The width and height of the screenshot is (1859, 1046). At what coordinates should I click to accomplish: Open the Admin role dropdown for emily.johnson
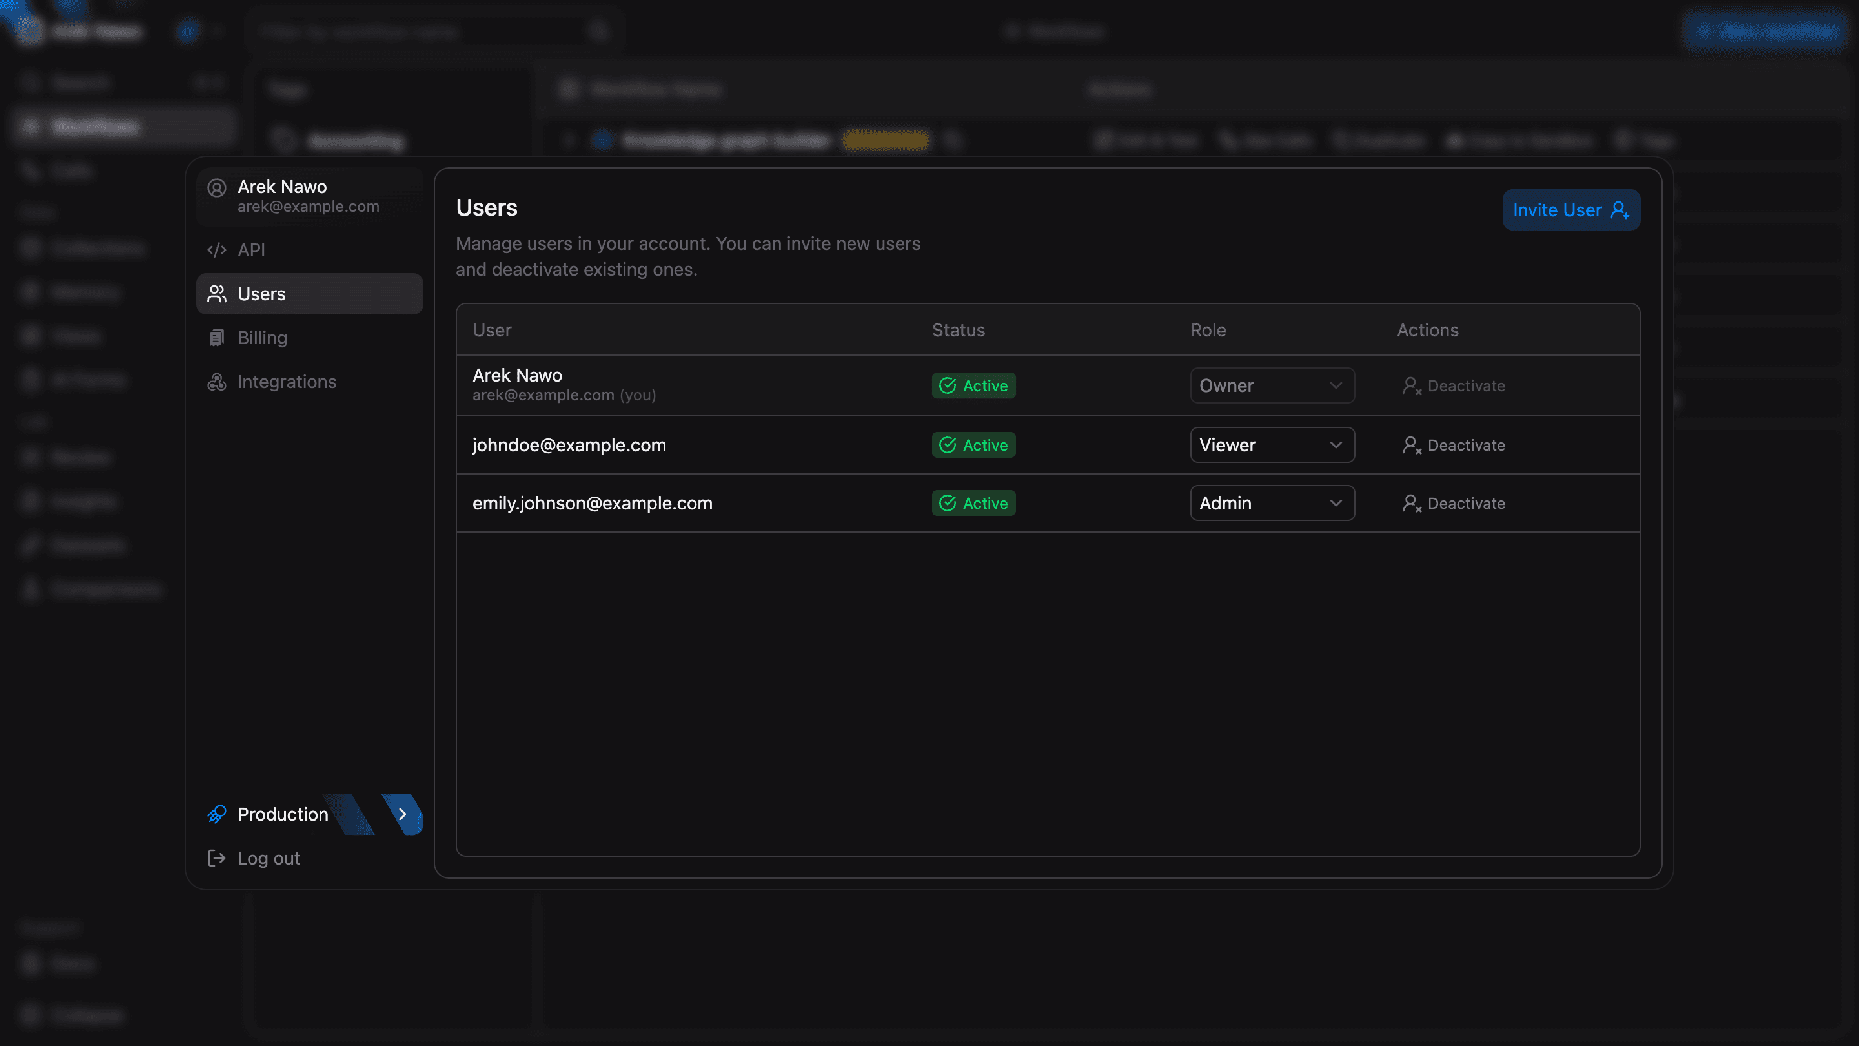(x=1272, y=503)
